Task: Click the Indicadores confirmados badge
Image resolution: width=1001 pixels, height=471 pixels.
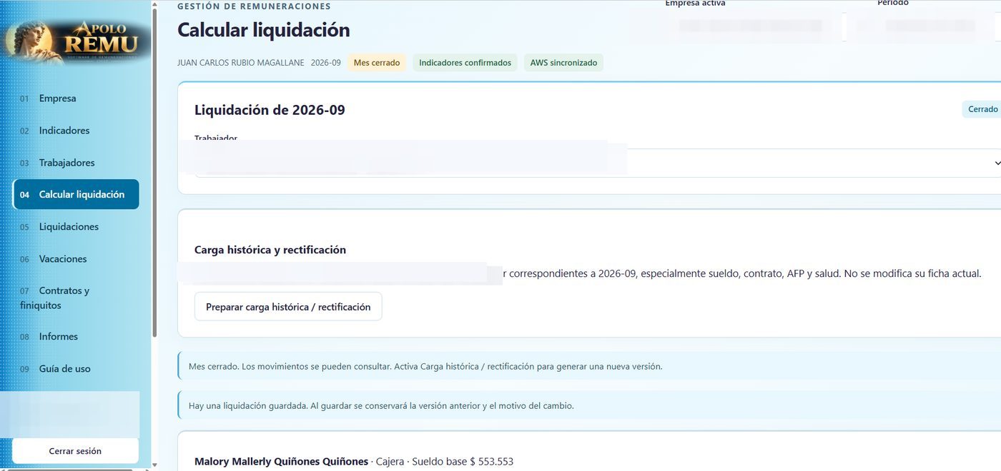Action: coord(465,63)
